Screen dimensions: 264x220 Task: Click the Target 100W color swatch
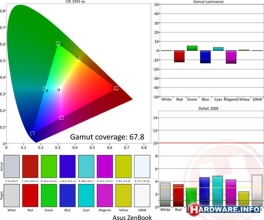click(142, 195)
